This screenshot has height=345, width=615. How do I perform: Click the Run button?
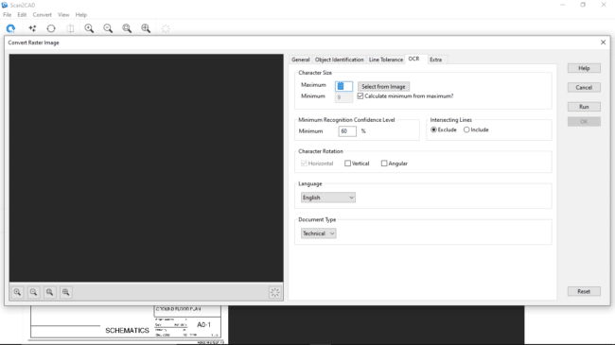pyautogui.click(x=584, y=107)
